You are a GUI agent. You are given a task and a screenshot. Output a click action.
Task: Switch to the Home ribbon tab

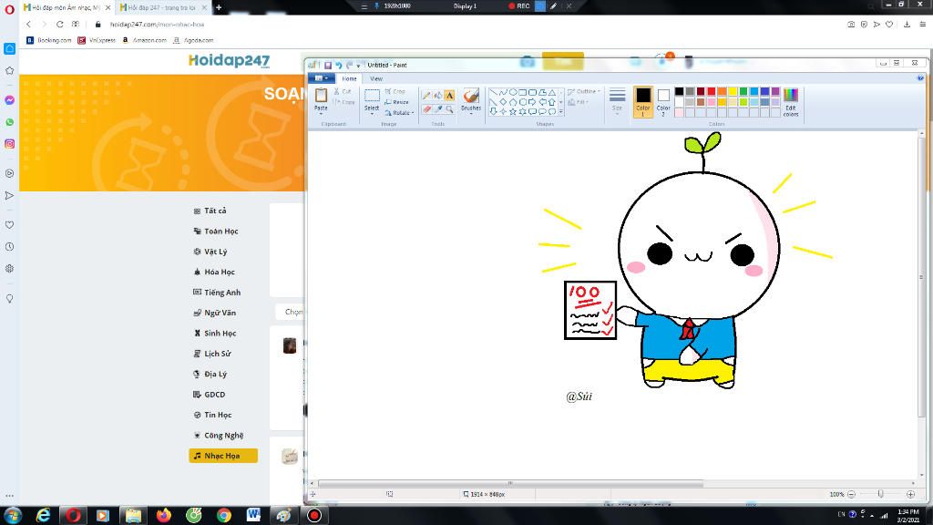click(349, 78)
